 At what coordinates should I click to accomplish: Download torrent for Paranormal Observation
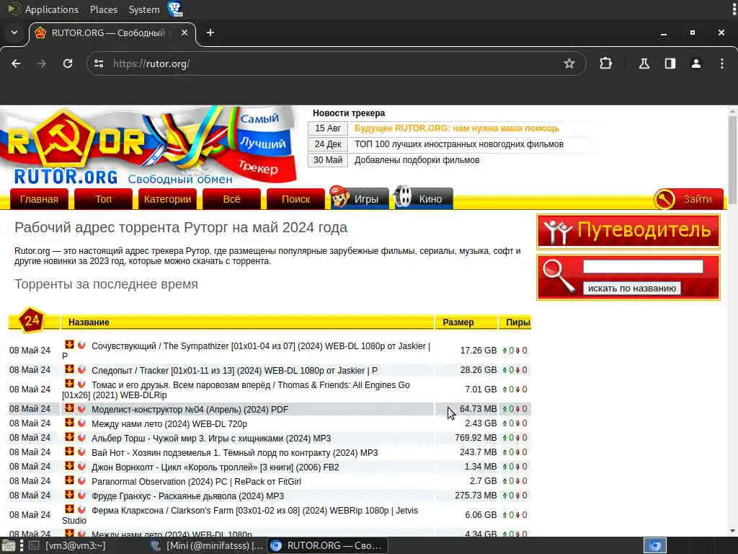tap(69, 480)
